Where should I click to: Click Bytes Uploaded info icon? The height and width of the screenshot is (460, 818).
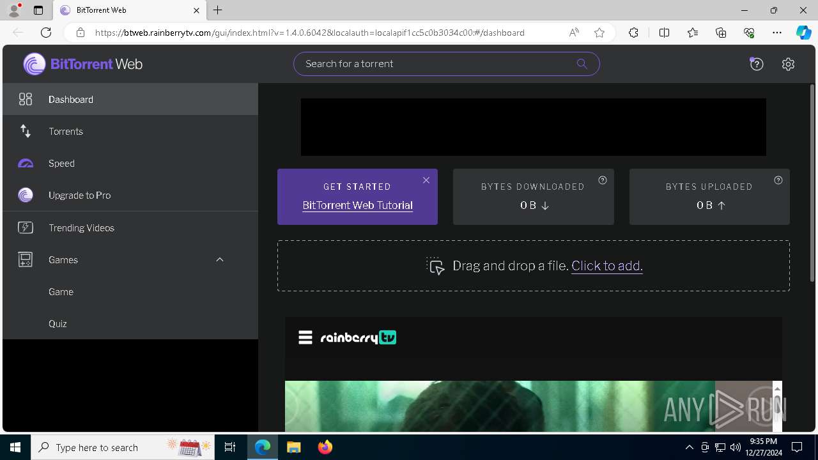point(778,180)
